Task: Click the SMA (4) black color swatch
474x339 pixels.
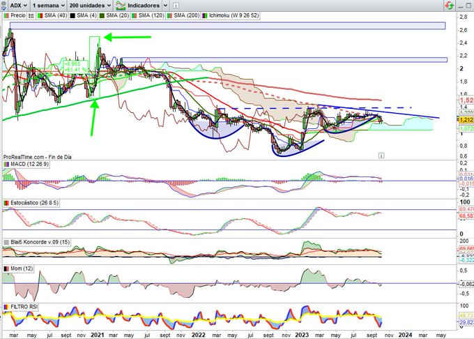Action: (x=72, y=16)
